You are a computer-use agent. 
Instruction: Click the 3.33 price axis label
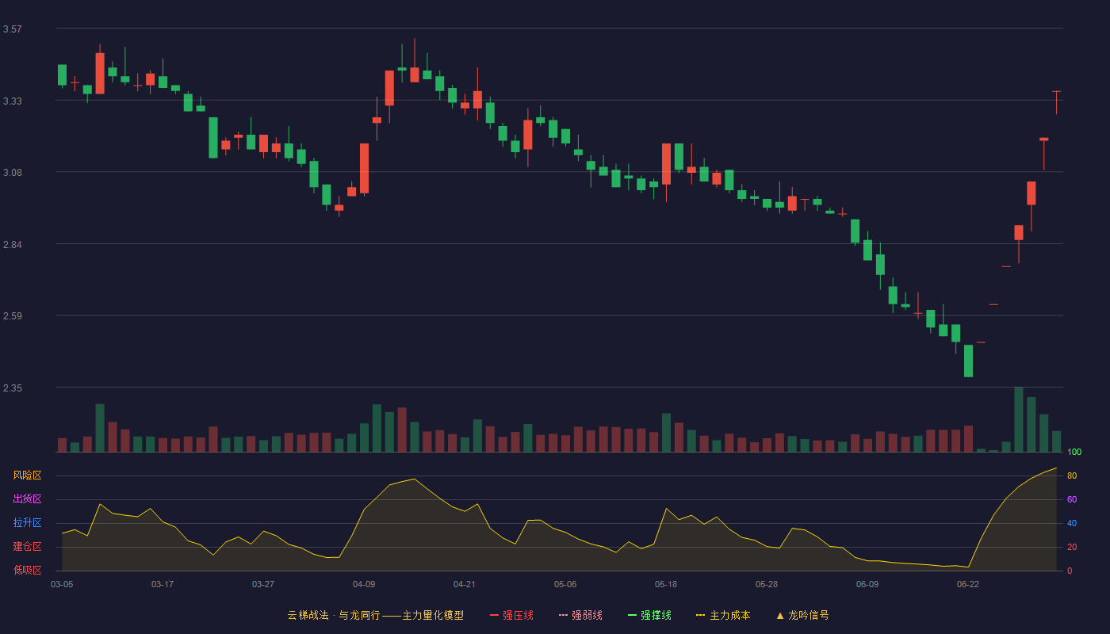click(12, 101)
